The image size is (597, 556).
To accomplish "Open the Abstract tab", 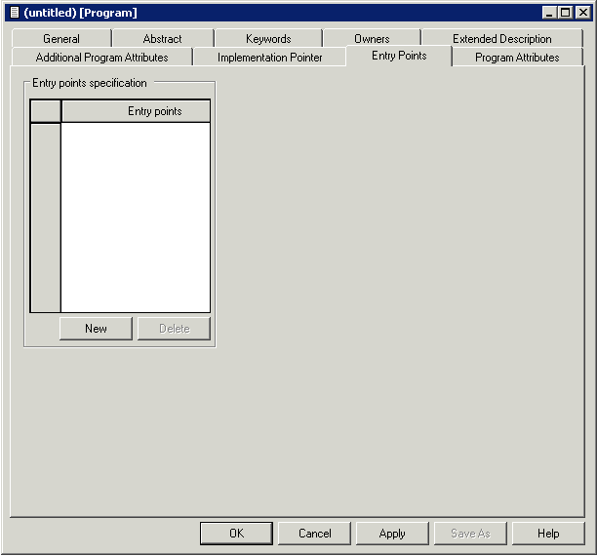I will pyautogui.click(x=162, y=39).
